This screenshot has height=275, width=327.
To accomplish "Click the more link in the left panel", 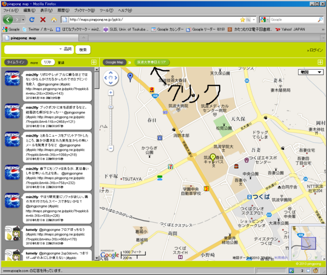I will tap(34, 63).
